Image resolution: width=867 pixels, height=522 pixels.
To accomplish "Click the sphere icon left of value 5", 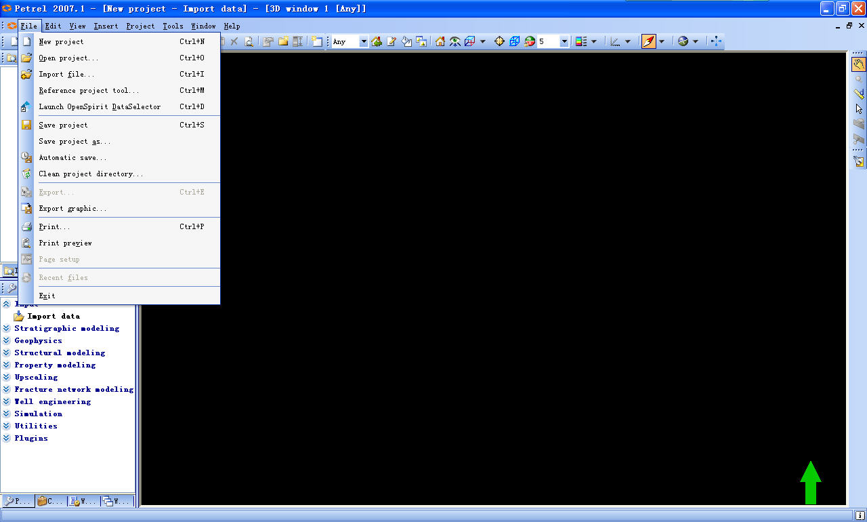I will point(530,41).
